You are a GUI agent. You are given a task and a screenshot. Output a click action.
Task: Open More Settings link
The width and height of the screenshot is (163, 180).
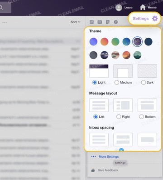(x=109, y=156)
